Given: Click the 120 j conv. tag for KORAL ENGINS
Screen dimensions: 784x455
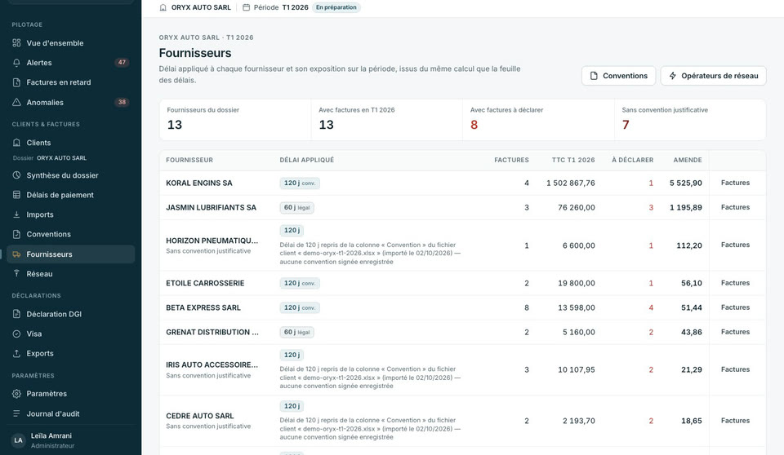Looking at the screenshot, I should coord(300,183).
